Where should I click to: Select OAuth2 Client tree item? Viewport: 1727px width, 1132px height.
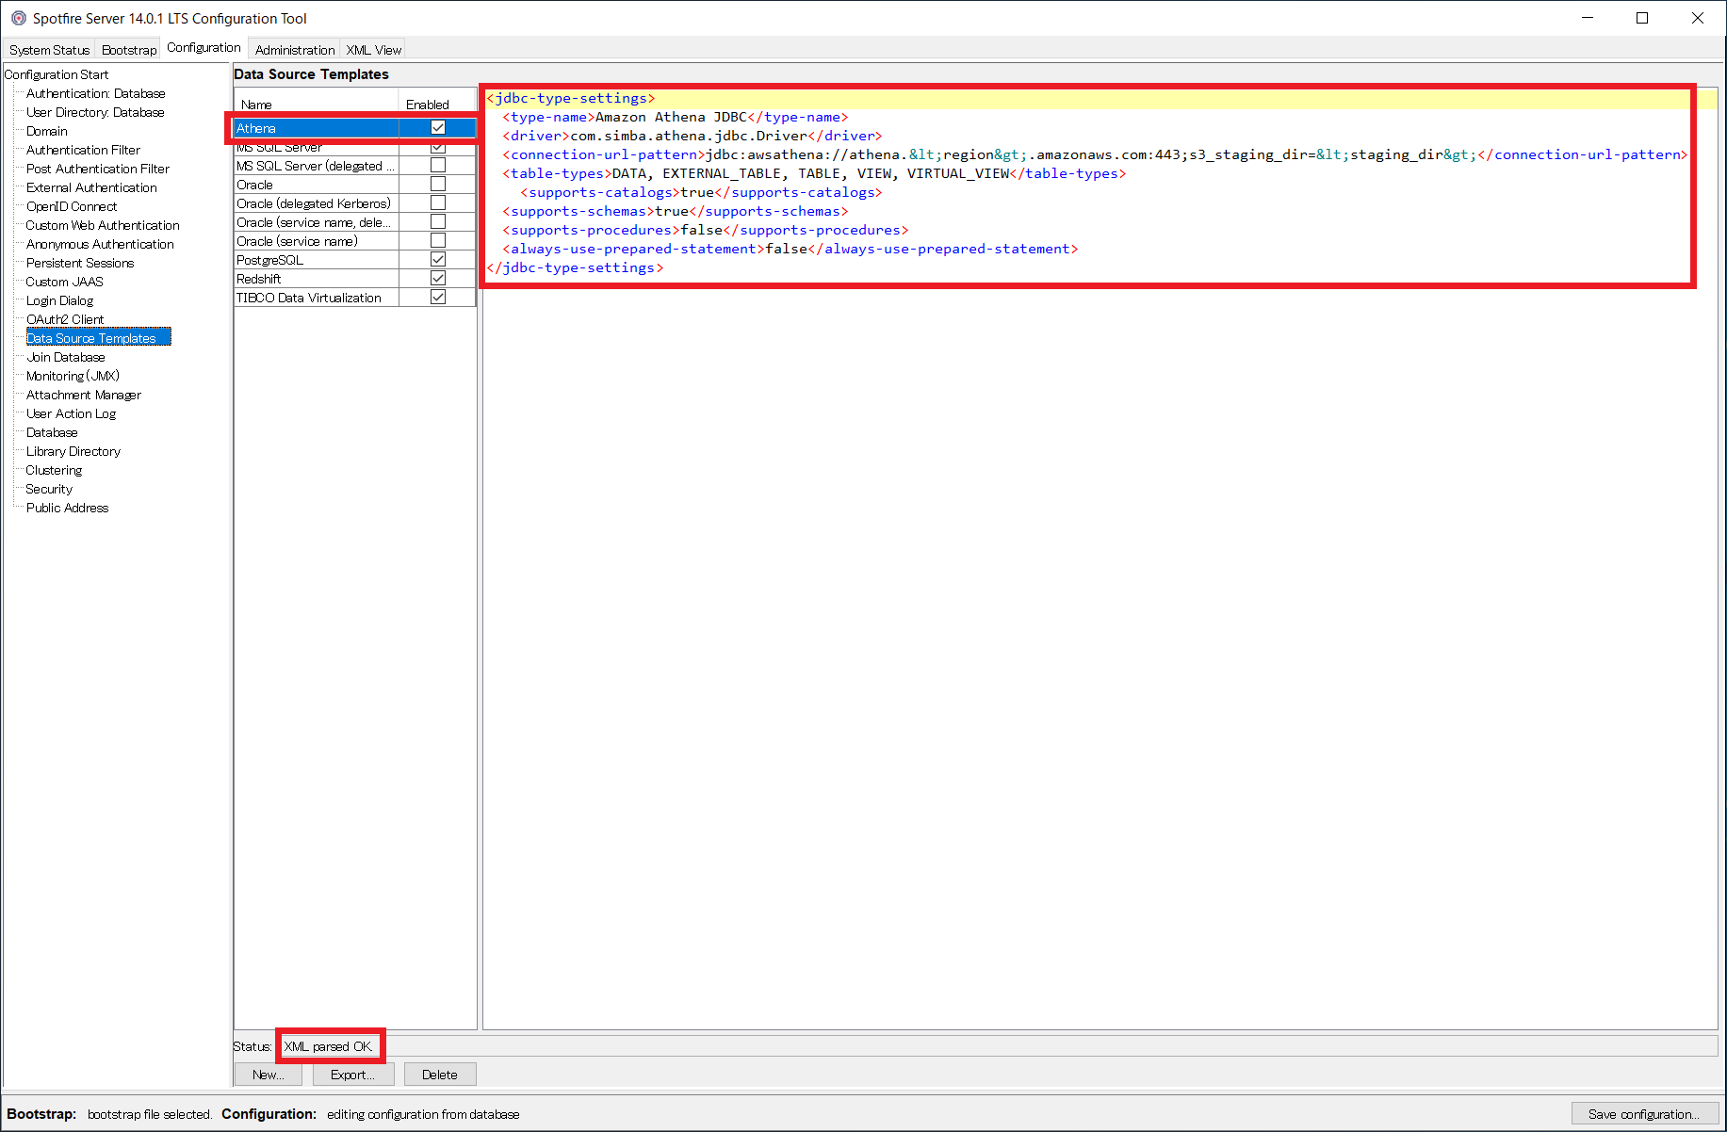point(65,319)
